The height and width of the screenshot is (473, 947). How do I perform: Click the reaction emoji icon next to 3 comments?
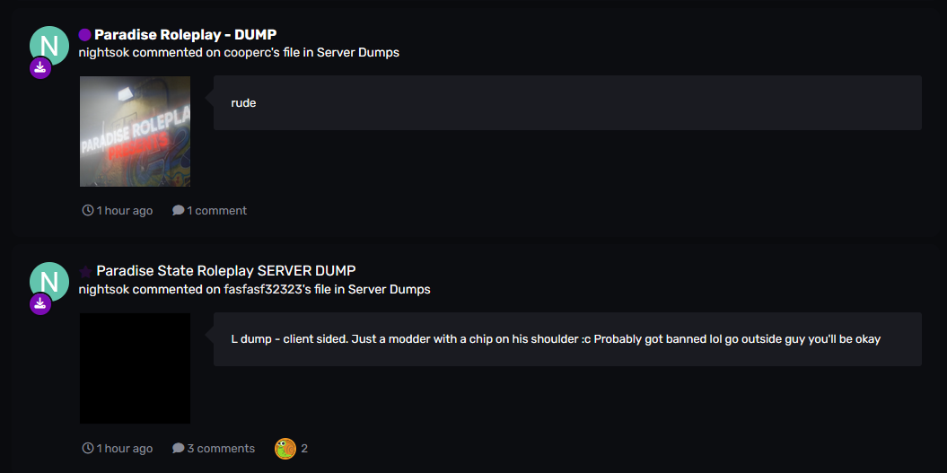coord(285,448)
